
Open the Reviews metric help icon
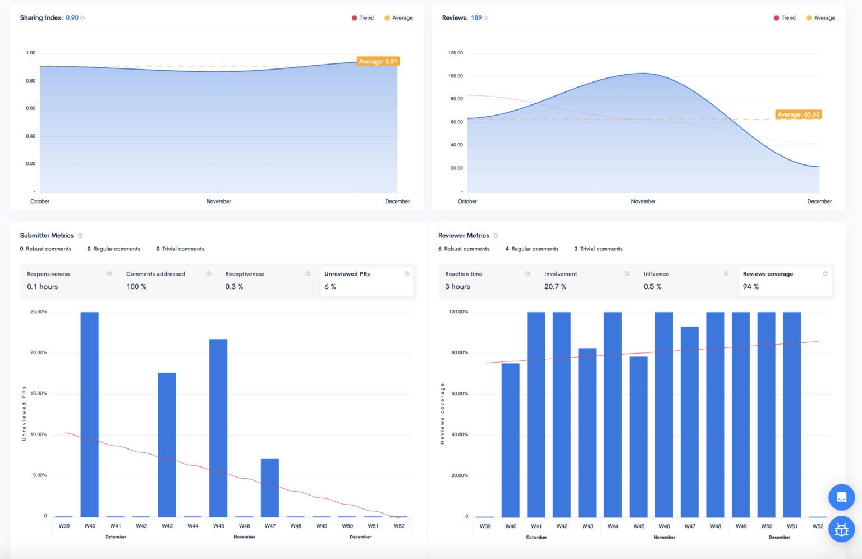(x=485, y=17)
